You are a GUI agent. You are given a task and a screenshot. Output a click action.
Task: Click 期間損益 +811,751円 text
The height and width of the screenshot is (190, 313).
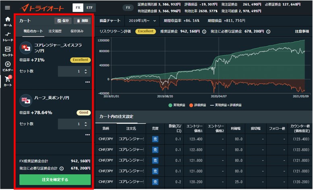pyautogui.click(x=226, y=21)
